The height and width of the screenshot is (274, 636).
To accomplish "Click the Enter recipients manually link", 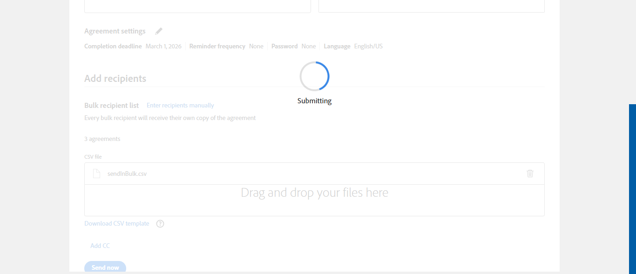I will [180, 106].
